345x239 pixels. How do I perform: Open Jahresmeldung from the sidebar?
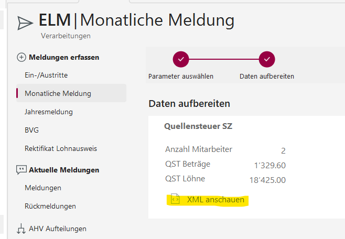[x=49, y=112]
